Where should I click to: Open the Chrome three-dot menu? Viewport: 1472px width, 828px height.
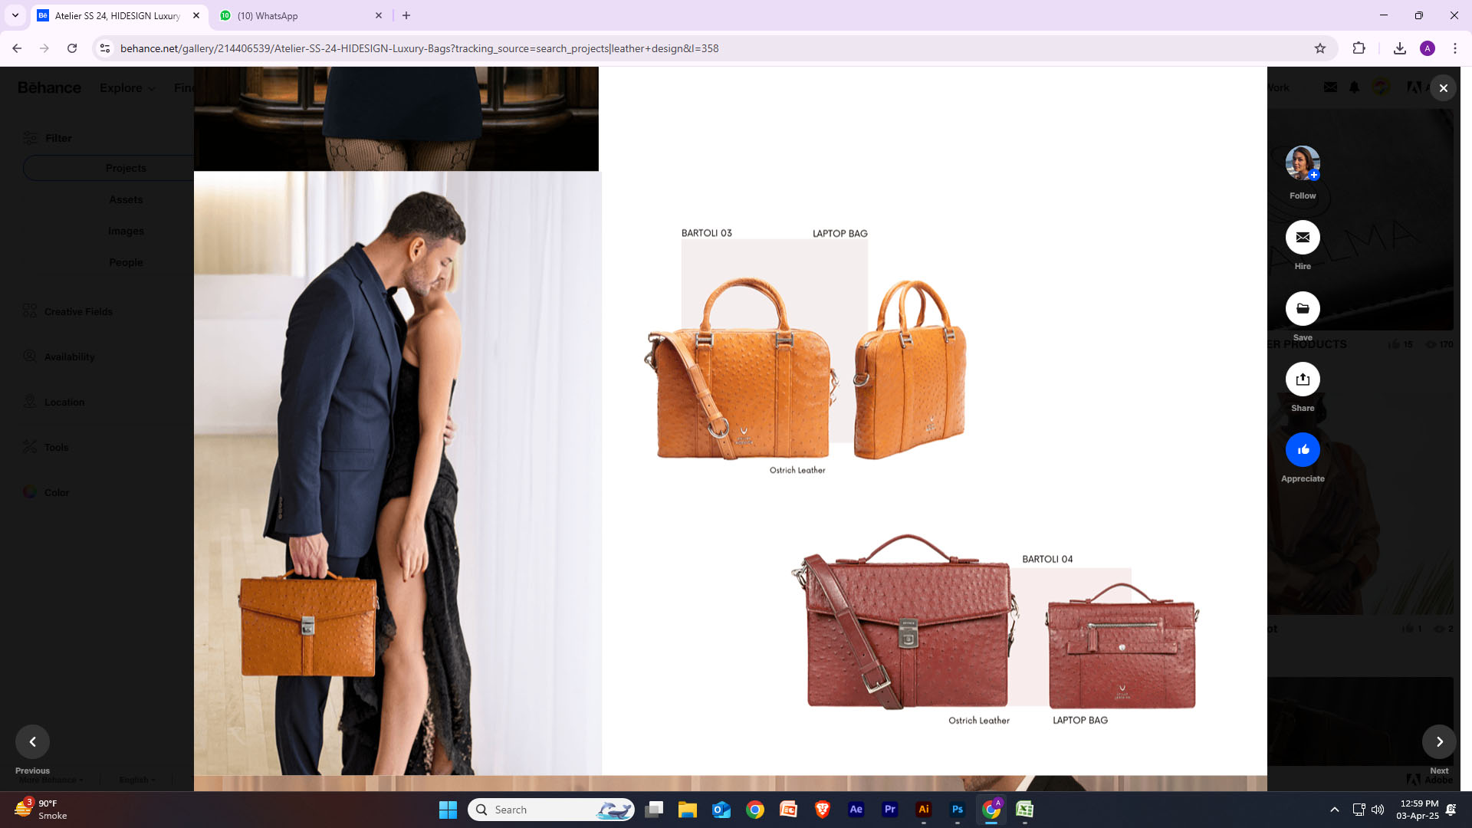pos(1454,48)
